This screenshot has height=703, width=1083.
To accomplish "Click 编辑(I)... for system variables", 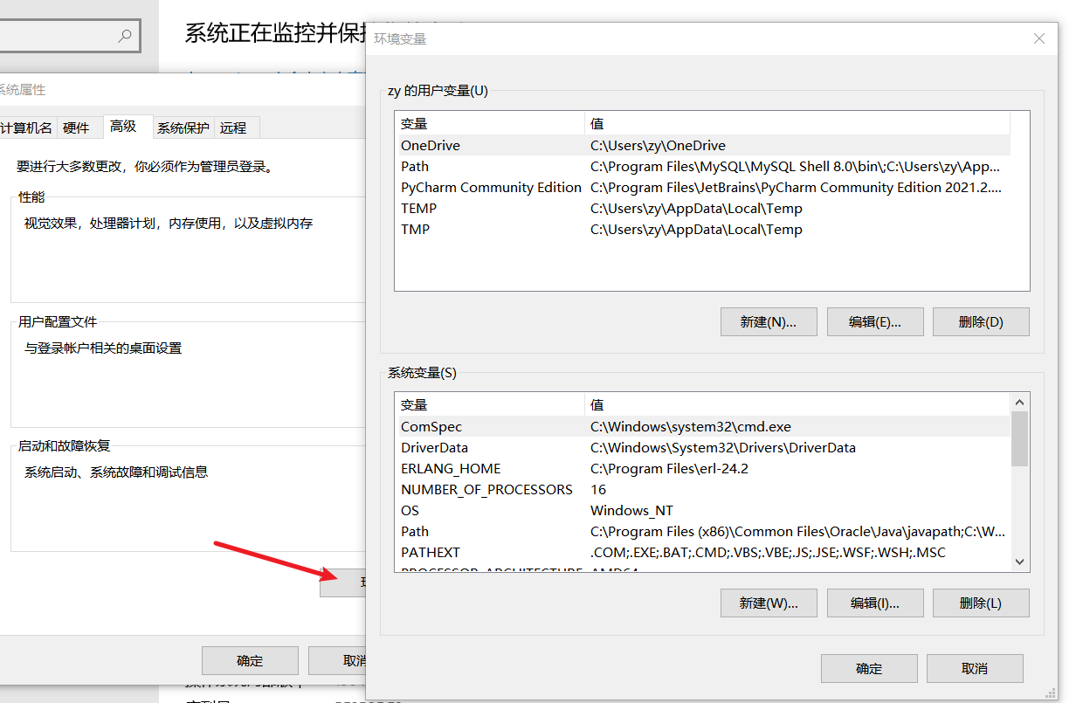I will click(x=874, y=603).
